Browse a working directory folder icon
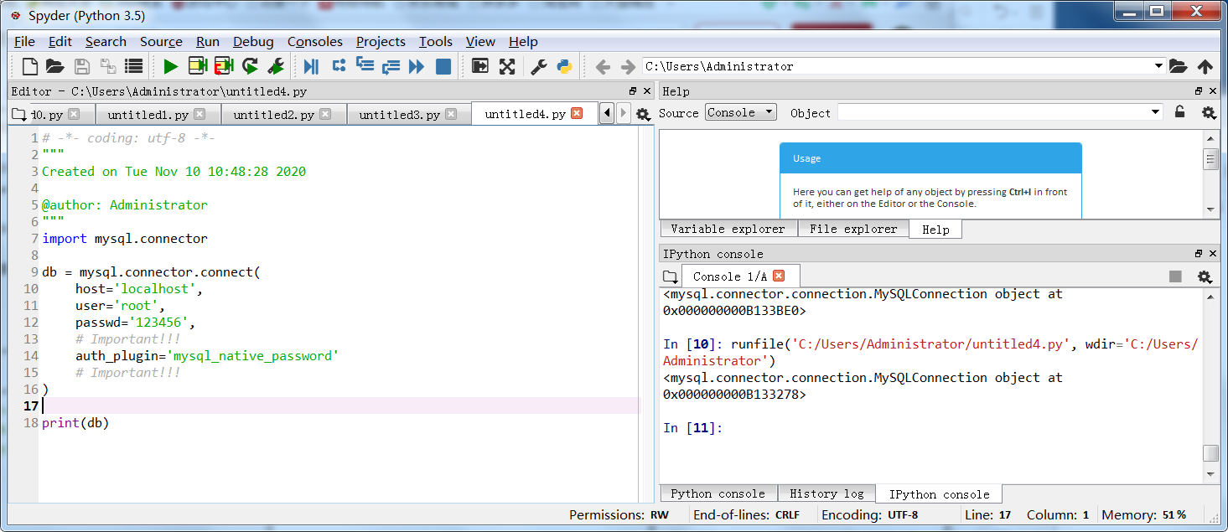Screen dimensions: 1228x532 coord(1179,66)
